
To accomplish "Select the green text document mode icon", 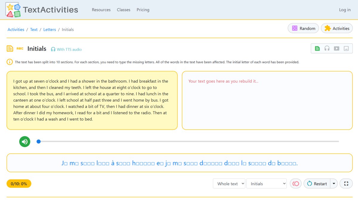I will 317,48.
